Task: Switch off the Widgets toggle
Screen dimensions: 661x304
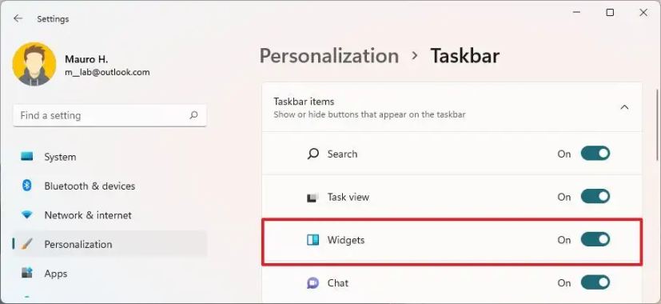Action: 595,240
